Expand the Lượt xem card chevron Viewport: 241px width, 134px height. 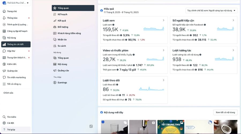[163, 20]
